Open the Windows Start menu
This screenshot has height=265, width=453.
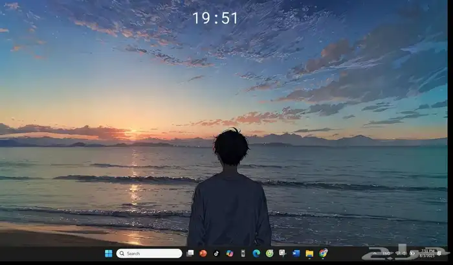click(x=109, y=253)
